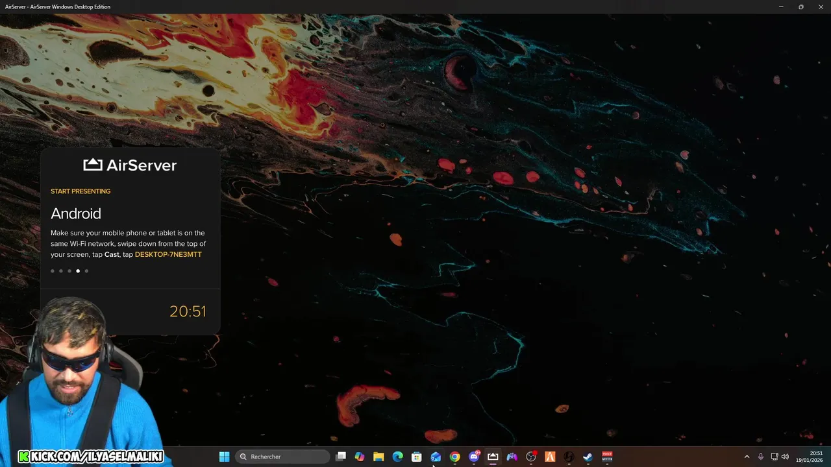
Task: Open the network status tray icon
Action: [774, 457]
